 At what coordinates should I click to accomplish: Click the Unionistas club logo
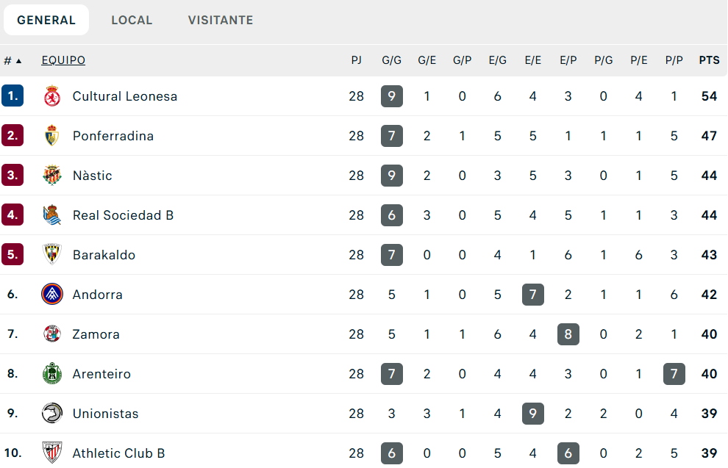pyautogui.click(x=52, y=414)
